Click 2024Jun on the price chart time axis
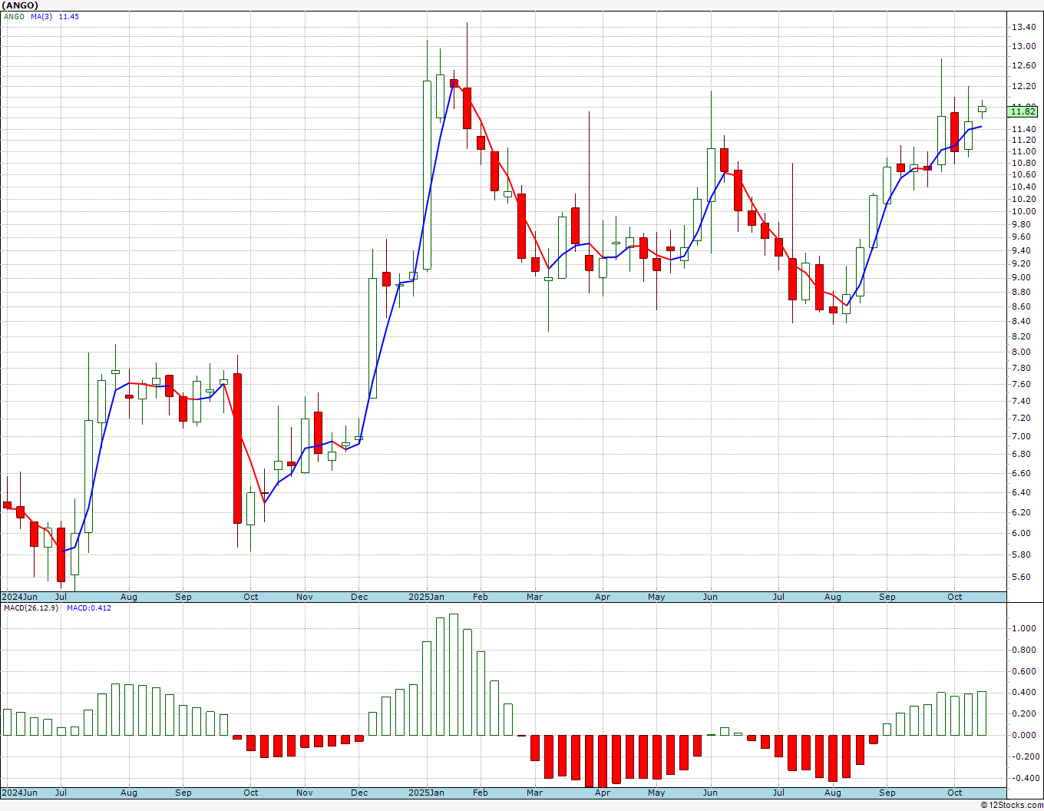 19,597
